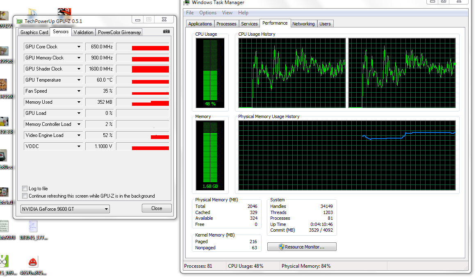Click the CPU Usage: 48% status bar entry
The height and width of the screenshot is (278, 476).
[x=246, y=266]
